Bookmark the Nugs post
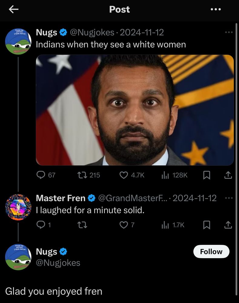 pos(207,175)
